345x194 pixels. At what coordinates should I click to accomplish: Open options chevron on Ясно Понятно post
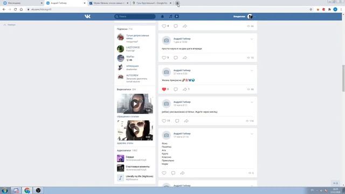(x=252, y=134)
